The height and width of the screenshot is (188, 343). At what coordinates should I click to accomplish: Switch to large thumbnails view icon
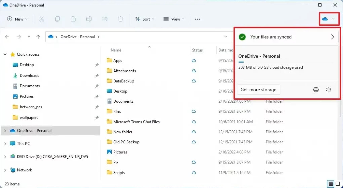[x=338, y=184]
